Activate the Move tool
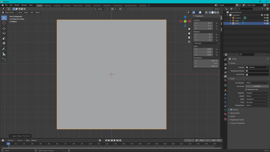The image size is (270, 152). pyautogui.click(x=4, y=28)
